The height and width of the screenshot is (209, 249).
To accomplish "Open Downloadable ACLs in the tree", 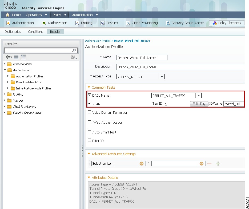I will (29, 82).
